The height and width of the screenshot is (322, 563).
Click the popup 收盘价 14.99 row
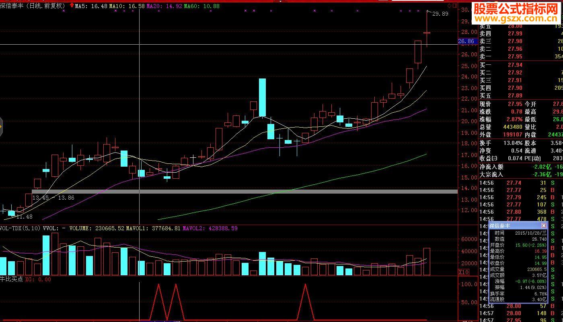pyautogui.click(x=518, y=263)
